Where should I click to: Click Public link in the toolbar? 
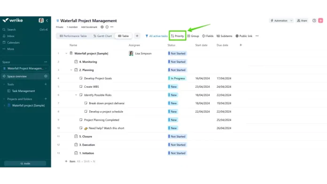point(244,36)
